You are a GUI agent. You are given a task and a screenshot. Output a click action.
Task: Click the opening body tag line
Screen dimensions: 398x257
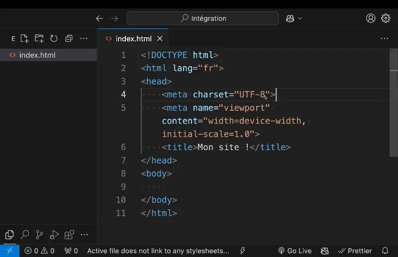coord(156,173)
